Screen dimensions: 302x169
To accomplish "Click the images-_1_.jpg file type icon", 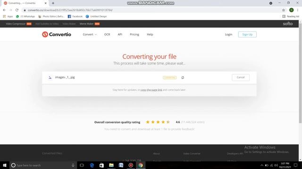I will 50,77.
